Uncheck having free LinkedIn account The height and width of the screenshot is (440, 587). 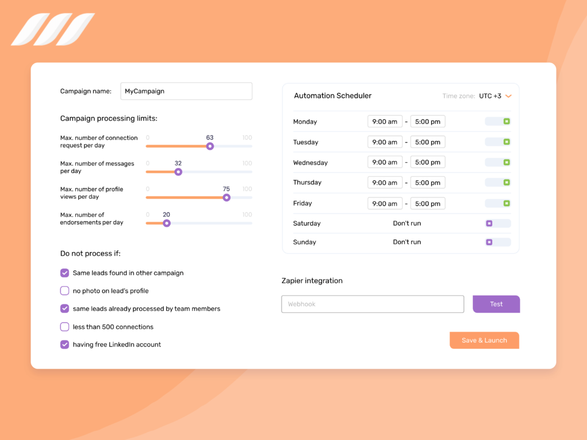pyautogui.click(x=64, y=344)
